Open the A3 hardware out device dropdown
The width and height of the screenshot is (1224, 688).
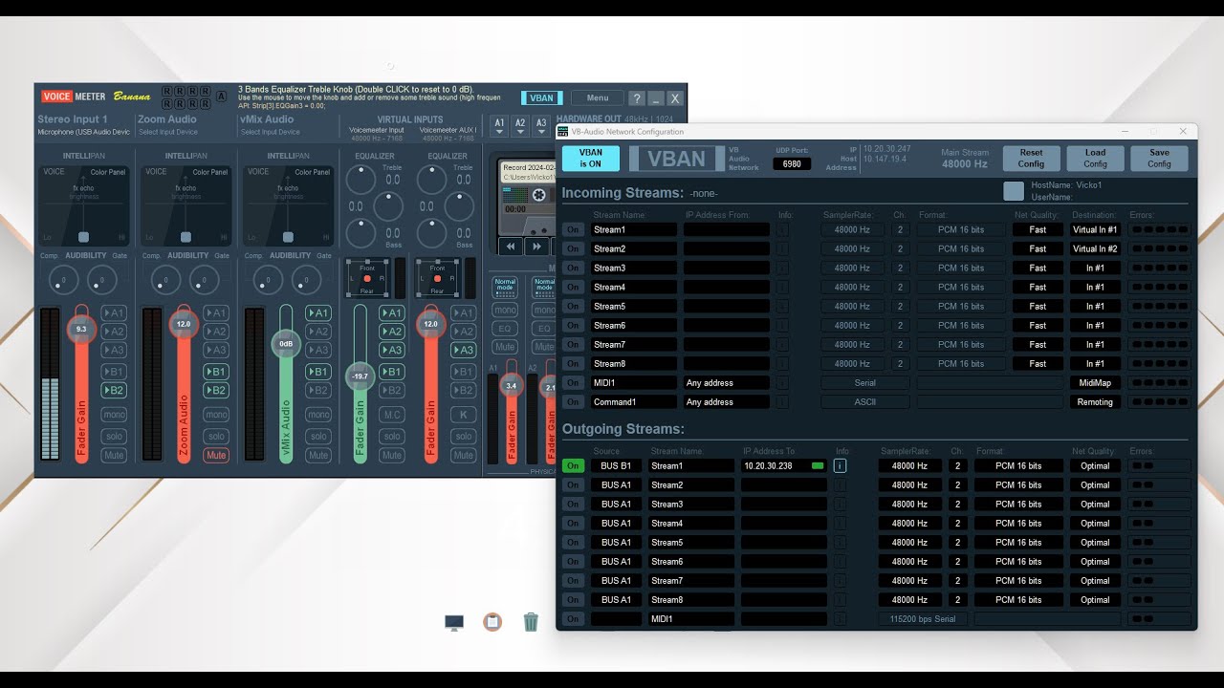(541, 126)
